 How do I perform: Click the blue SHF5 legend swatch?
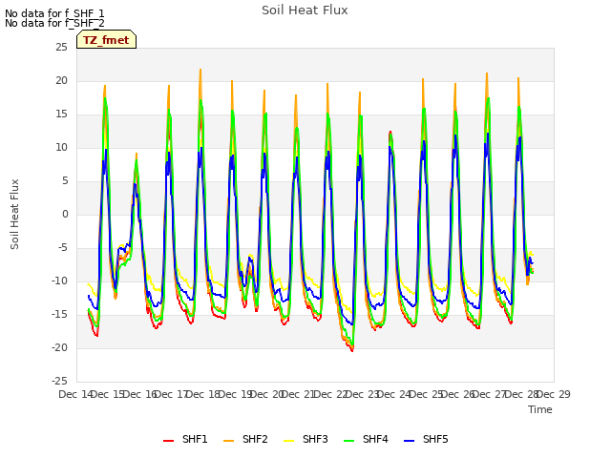coord(410,441)
